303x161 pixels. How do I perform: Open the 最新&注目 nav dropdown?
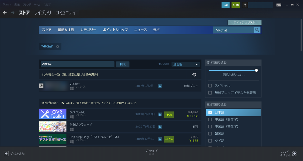(66, 30)
